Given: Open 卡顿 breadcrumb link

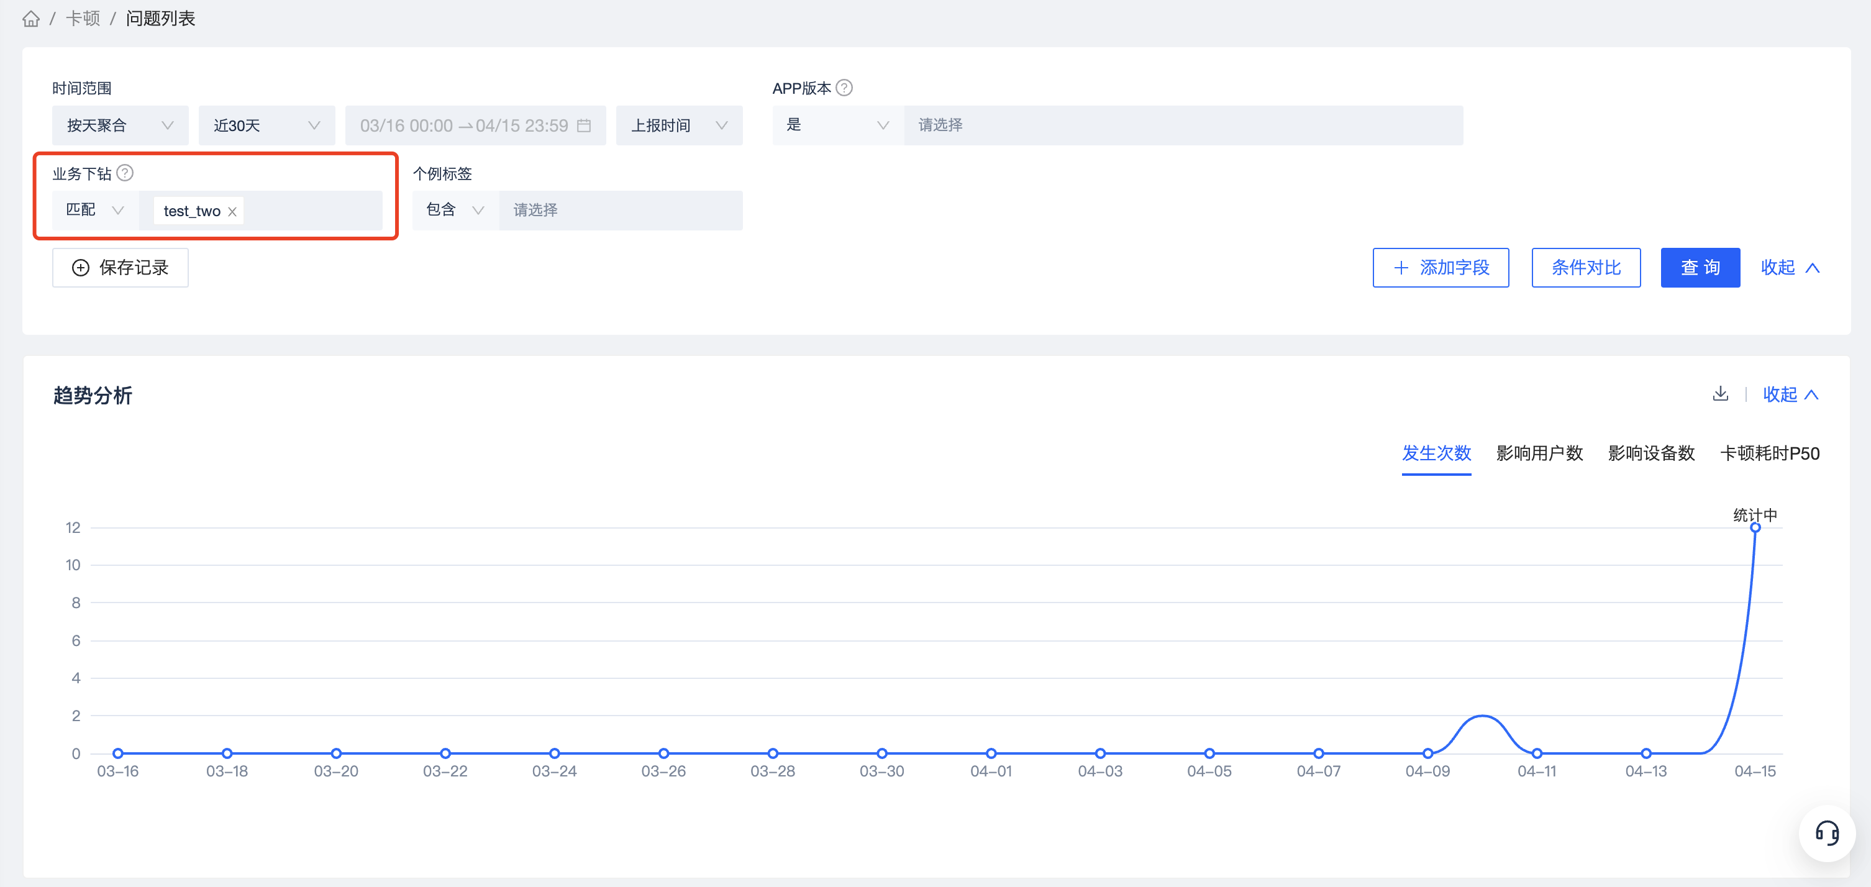Looking at the screenshot, I should [x=83, y=19].
